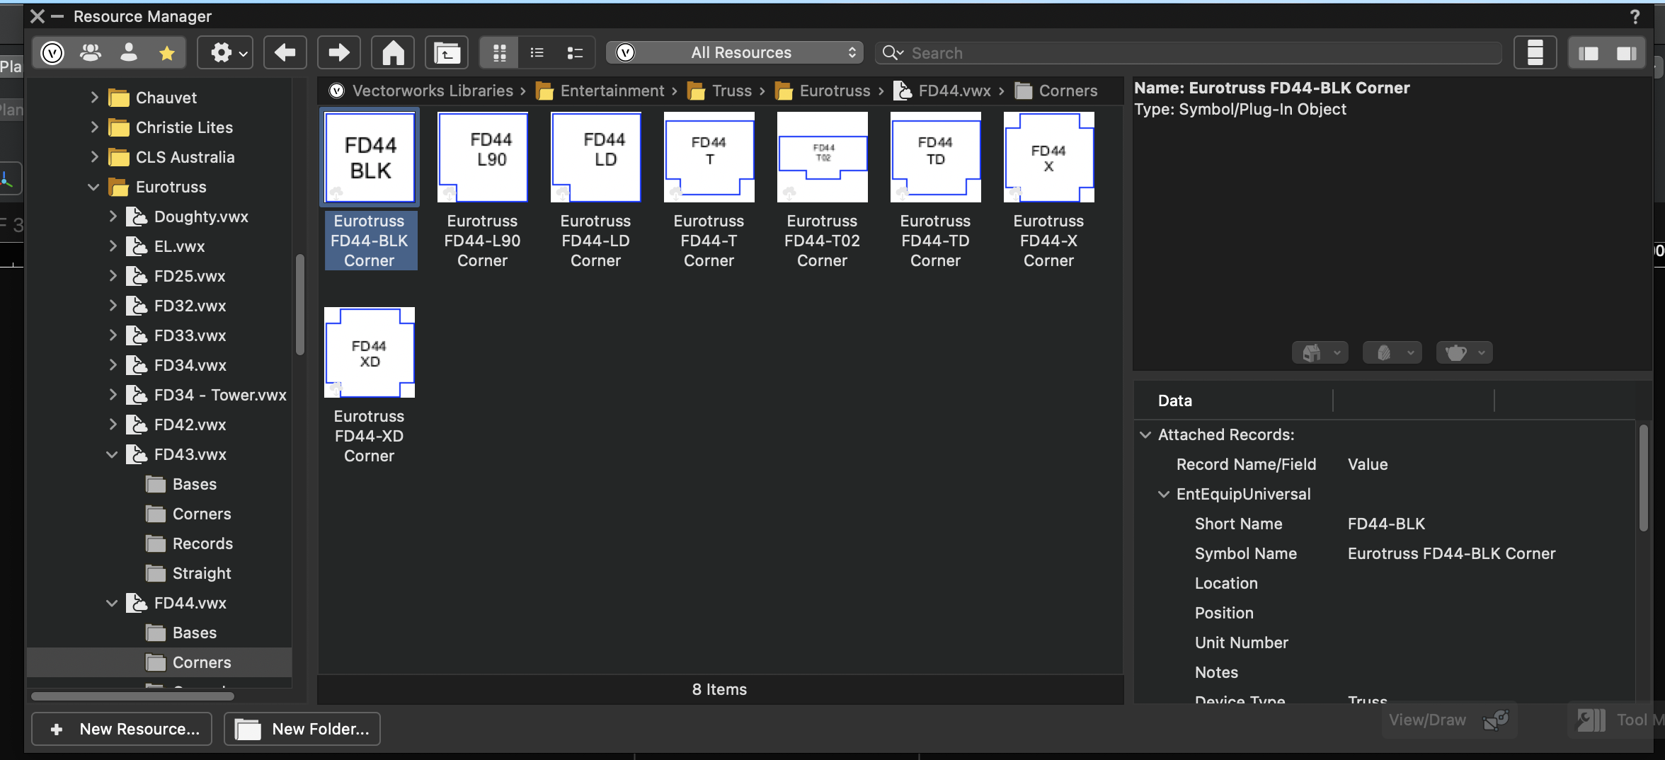Expand the Christie Lites folder
The width and height of the screenshot is (1665, 760).
[x=94, y=127]
